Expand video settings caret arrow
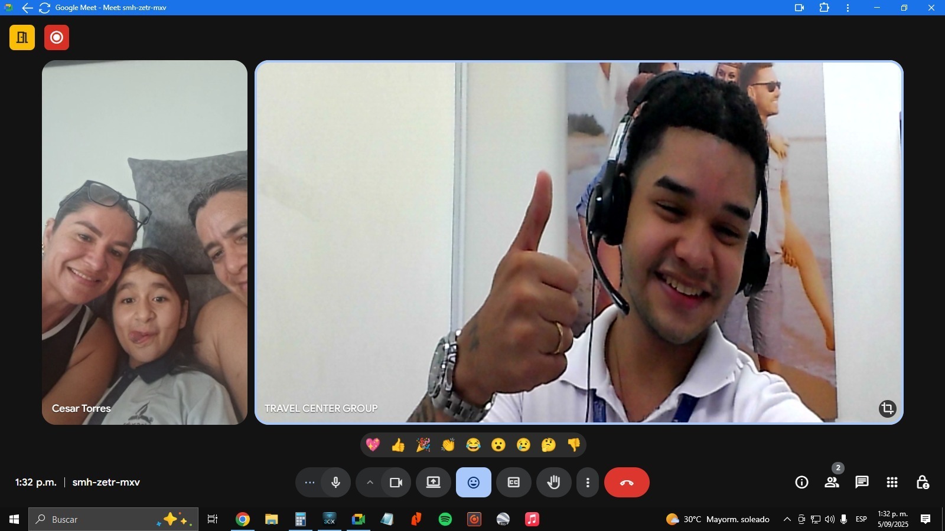945x531 pixels. pyautogui.click(x=370, y=483)
